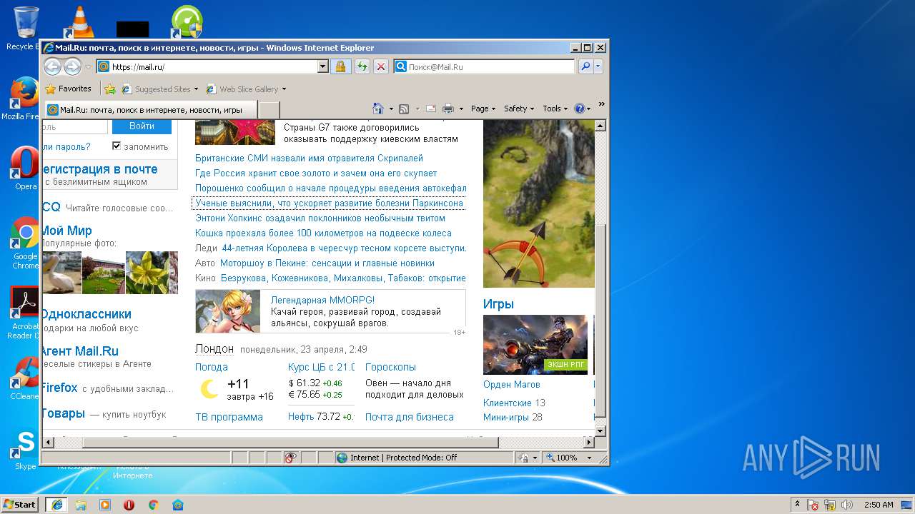Launch Windows Media Player from taskbar
915x514 pixels.
(x=105, y=505)
